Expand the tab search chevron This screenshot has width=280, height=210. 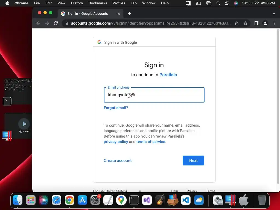pos(274,14)
